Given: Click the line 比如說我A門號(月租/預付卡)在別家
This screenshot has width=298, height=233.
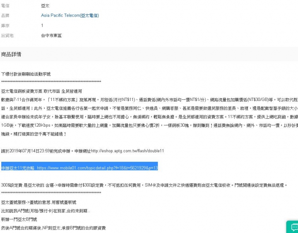Looking at the screenshot, I should [x=45, y=211].
